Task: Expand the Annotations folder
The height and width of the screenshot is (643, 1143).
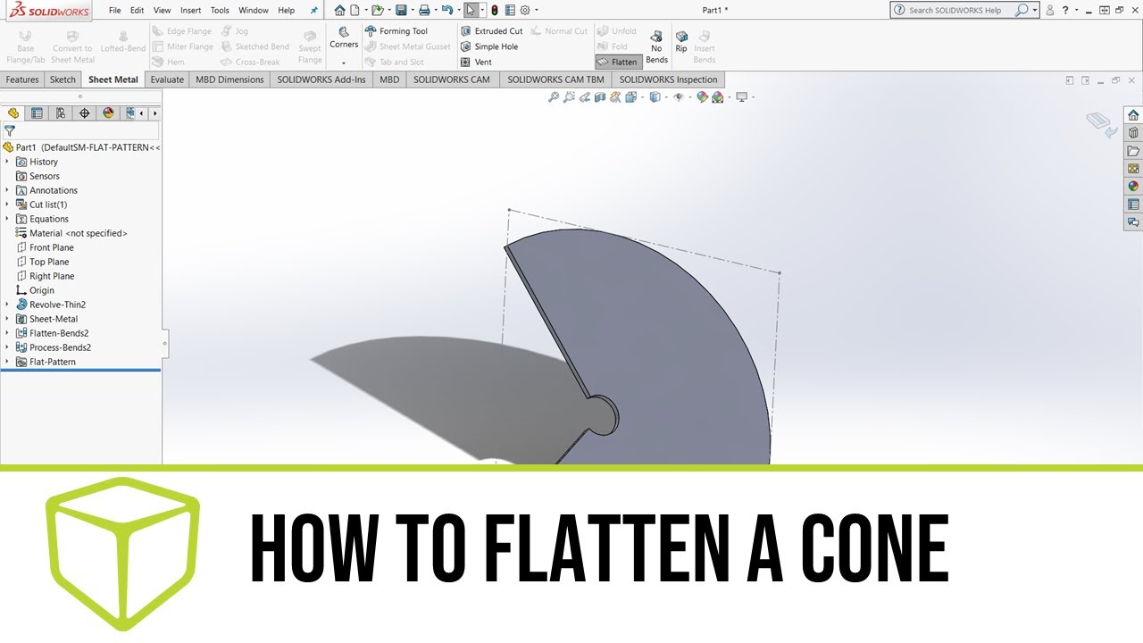Action: (x=7, y=190)
